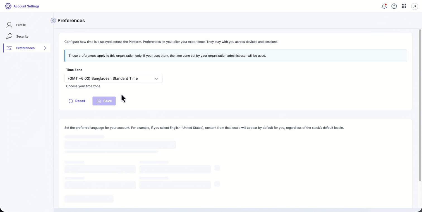Click the Account Settings title text
422x212 pixels.
tap(27, 6)
